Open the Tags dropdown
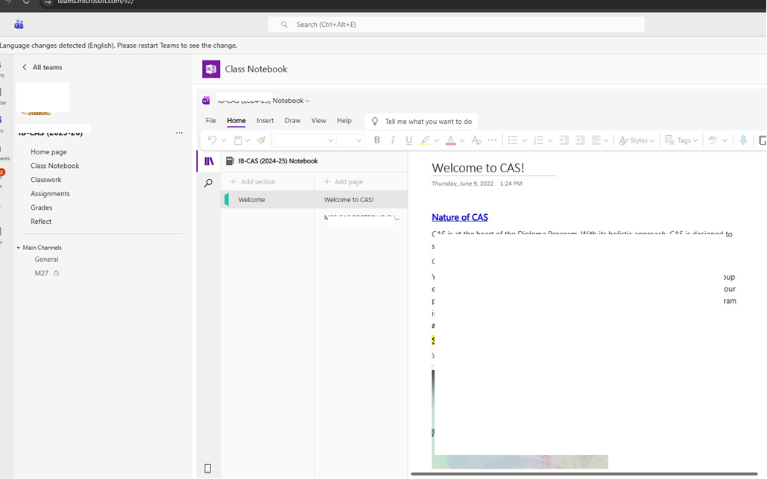 tap(681, 140)
